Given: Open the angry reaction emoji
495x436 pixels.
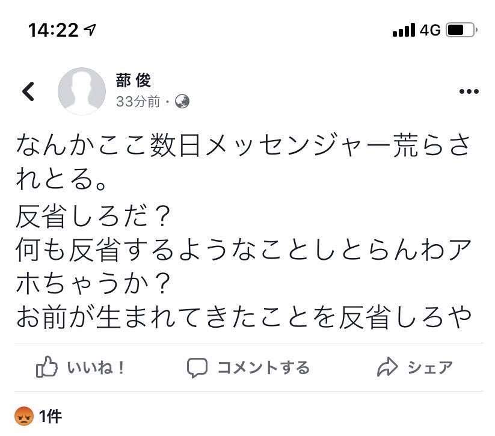Looking at the screenshot, I should click(x=24, y=416).
